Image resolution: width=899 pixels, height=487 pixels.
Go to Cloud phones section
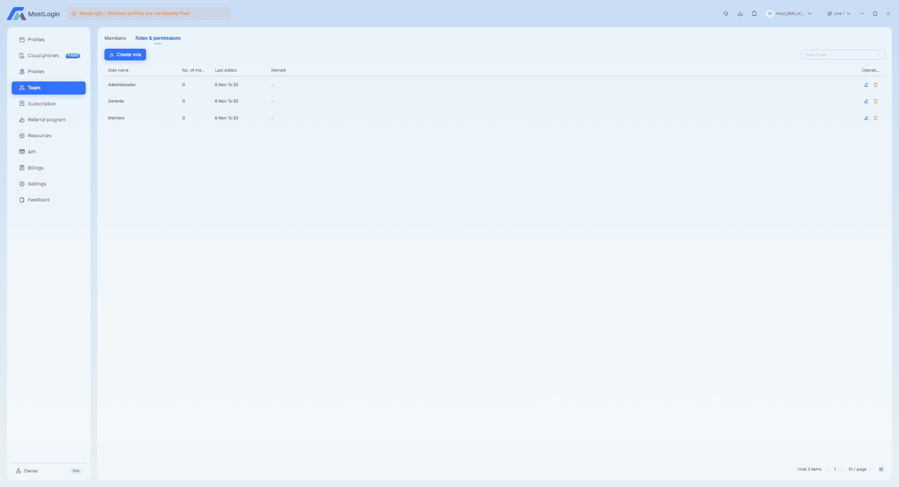click(43, 56)
